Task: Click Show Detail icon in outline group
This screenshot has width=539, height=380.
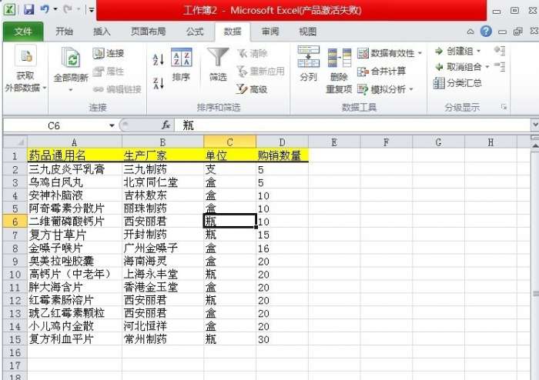Action: 500,51
